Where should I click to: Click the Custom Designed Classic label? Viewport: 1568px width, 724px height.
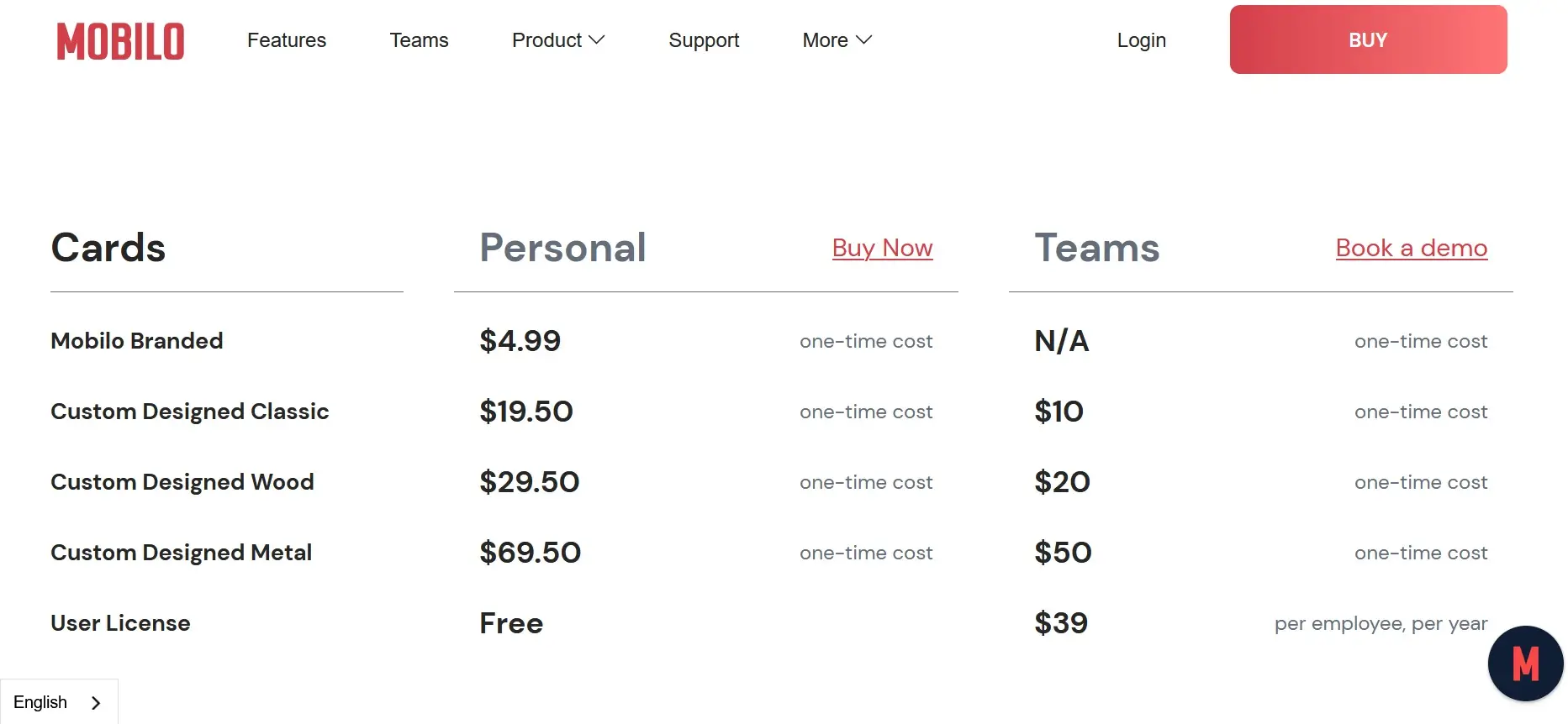pos(190,412)
